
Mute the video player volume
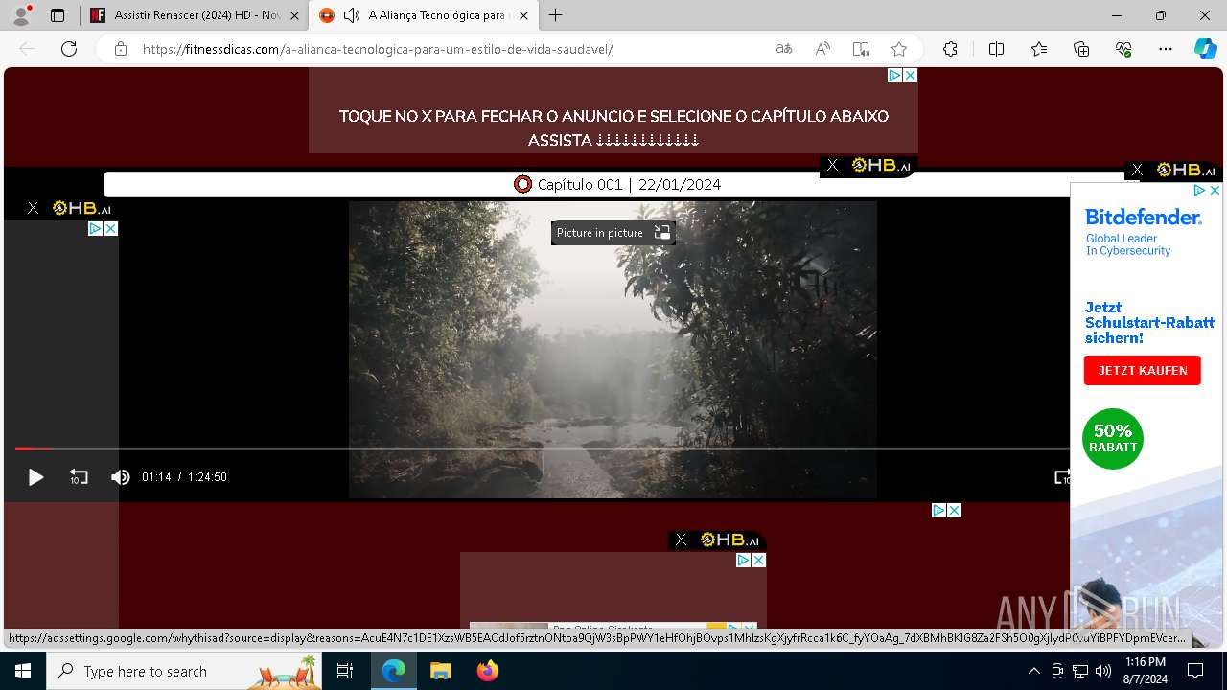(x=120, y=477)
